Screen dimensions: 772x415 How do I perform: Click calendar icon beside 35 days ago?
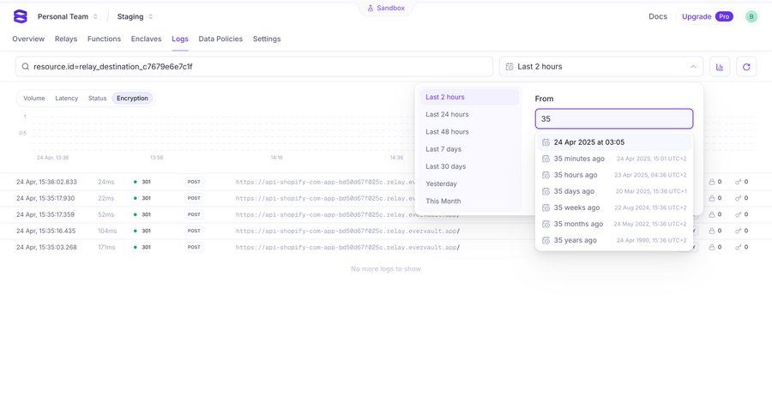546,191
